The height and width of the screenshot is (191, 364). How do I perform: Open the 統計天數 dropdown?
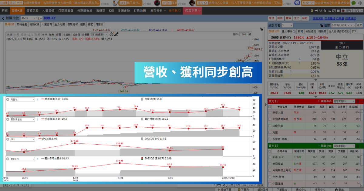click(x=287, y=26)
